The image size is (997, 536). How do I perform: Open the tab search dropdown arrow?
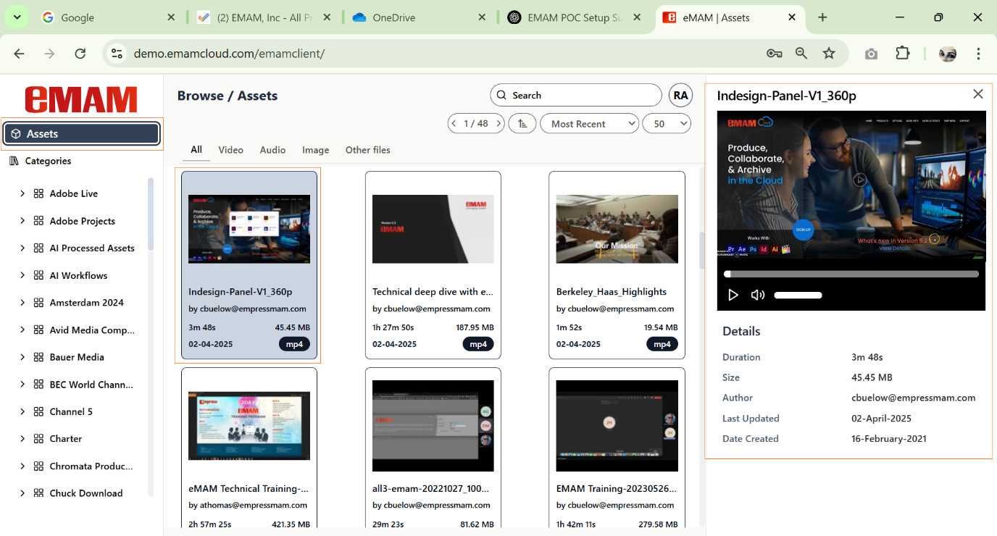point(17,17)
